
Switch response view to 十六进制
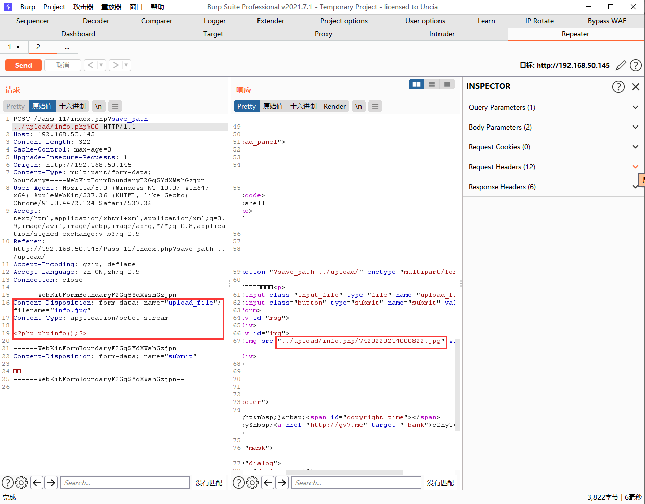[303, 106]
